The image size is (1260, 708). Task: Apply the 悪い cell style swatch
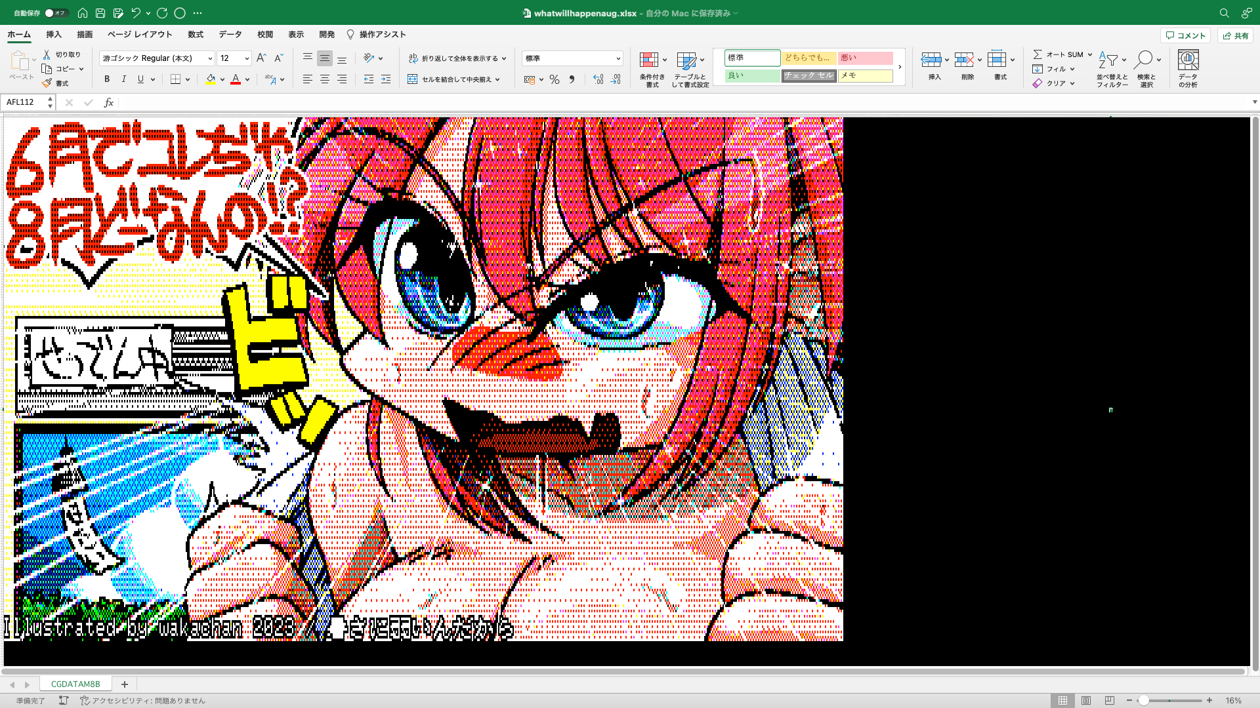click(x=865, y=58)
